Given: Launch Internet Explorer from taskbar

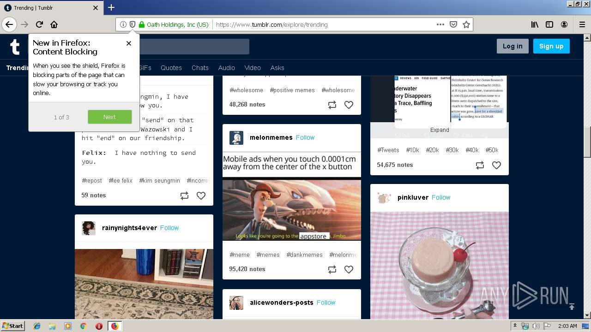Looking at the screenshot, I should pyautogui.click(x=37, y=326).
